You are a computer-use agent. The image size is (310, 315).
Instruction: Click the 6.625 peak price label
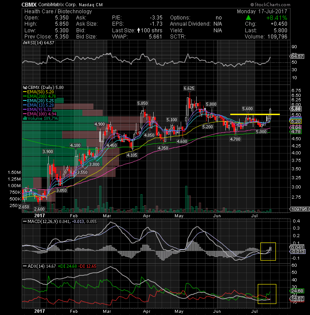pos(189,88)
